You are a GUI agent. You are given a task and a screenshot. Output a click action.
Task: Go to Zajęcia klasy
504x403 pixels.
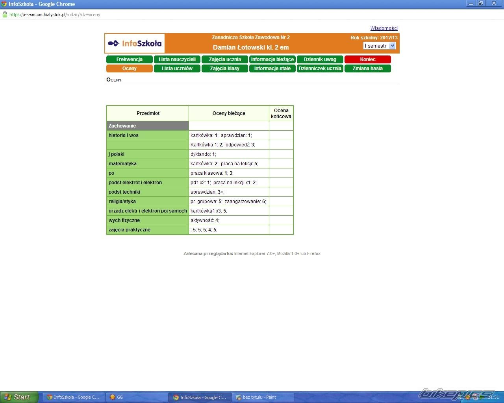(x=224, y=68)
